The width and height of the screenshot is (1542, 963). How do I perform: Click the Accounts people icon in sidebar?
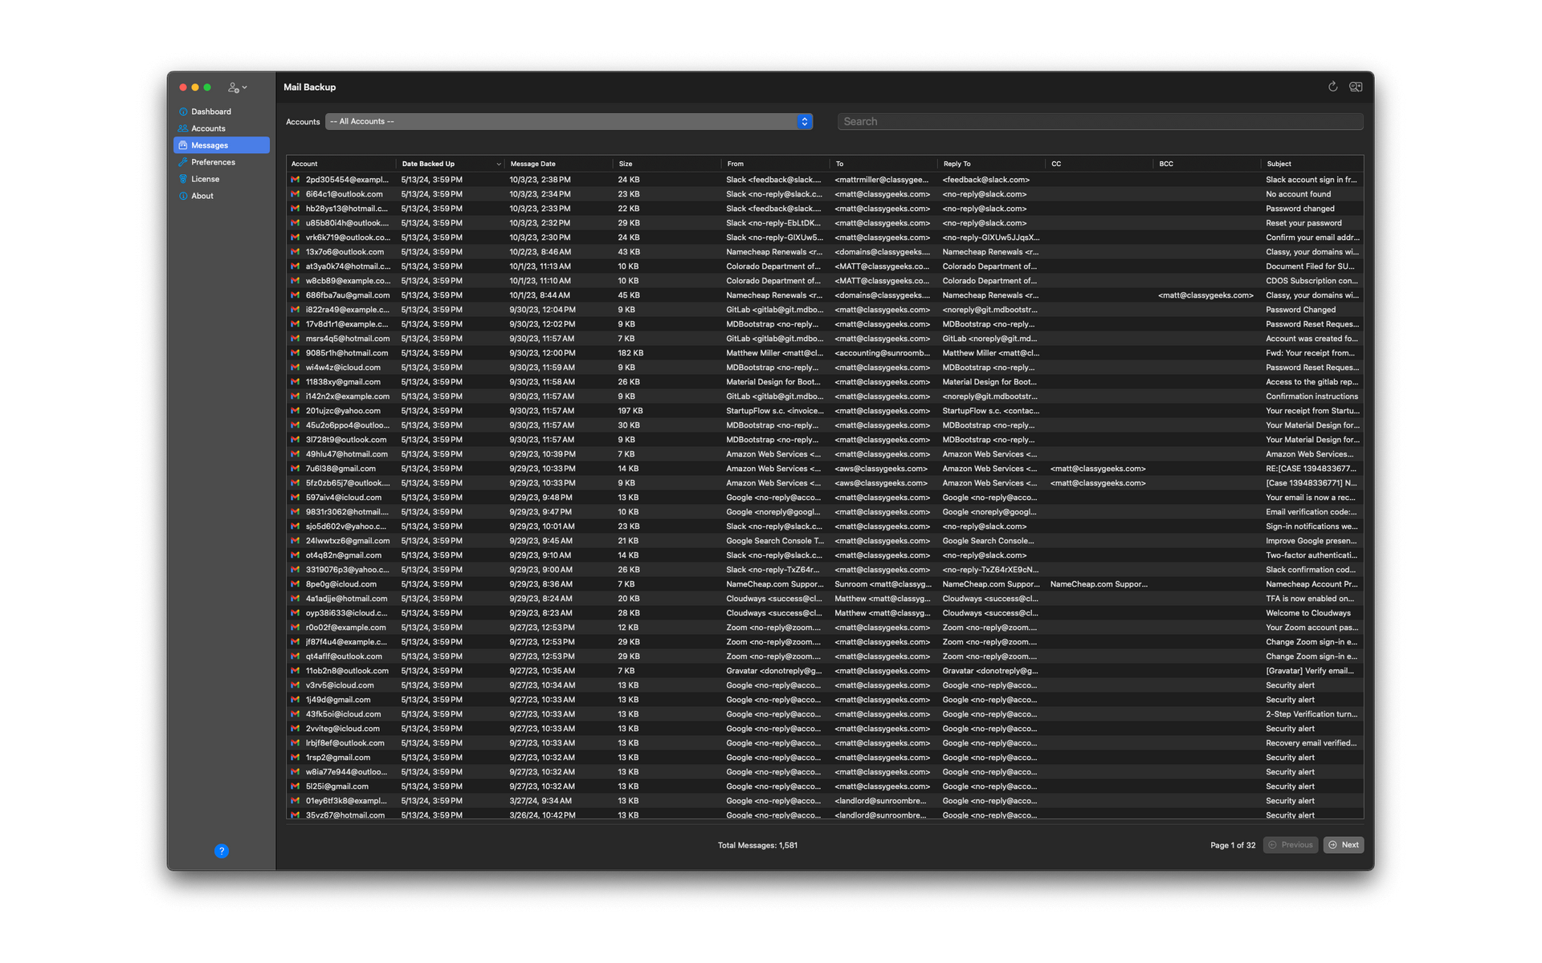pos(183,128)
